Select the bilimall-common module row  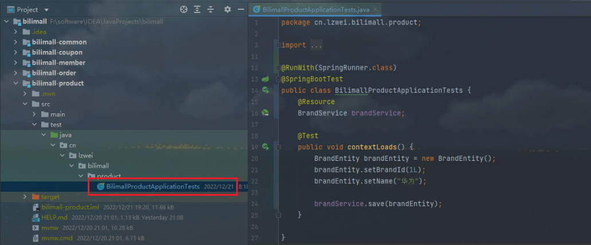tap(124, 42)
